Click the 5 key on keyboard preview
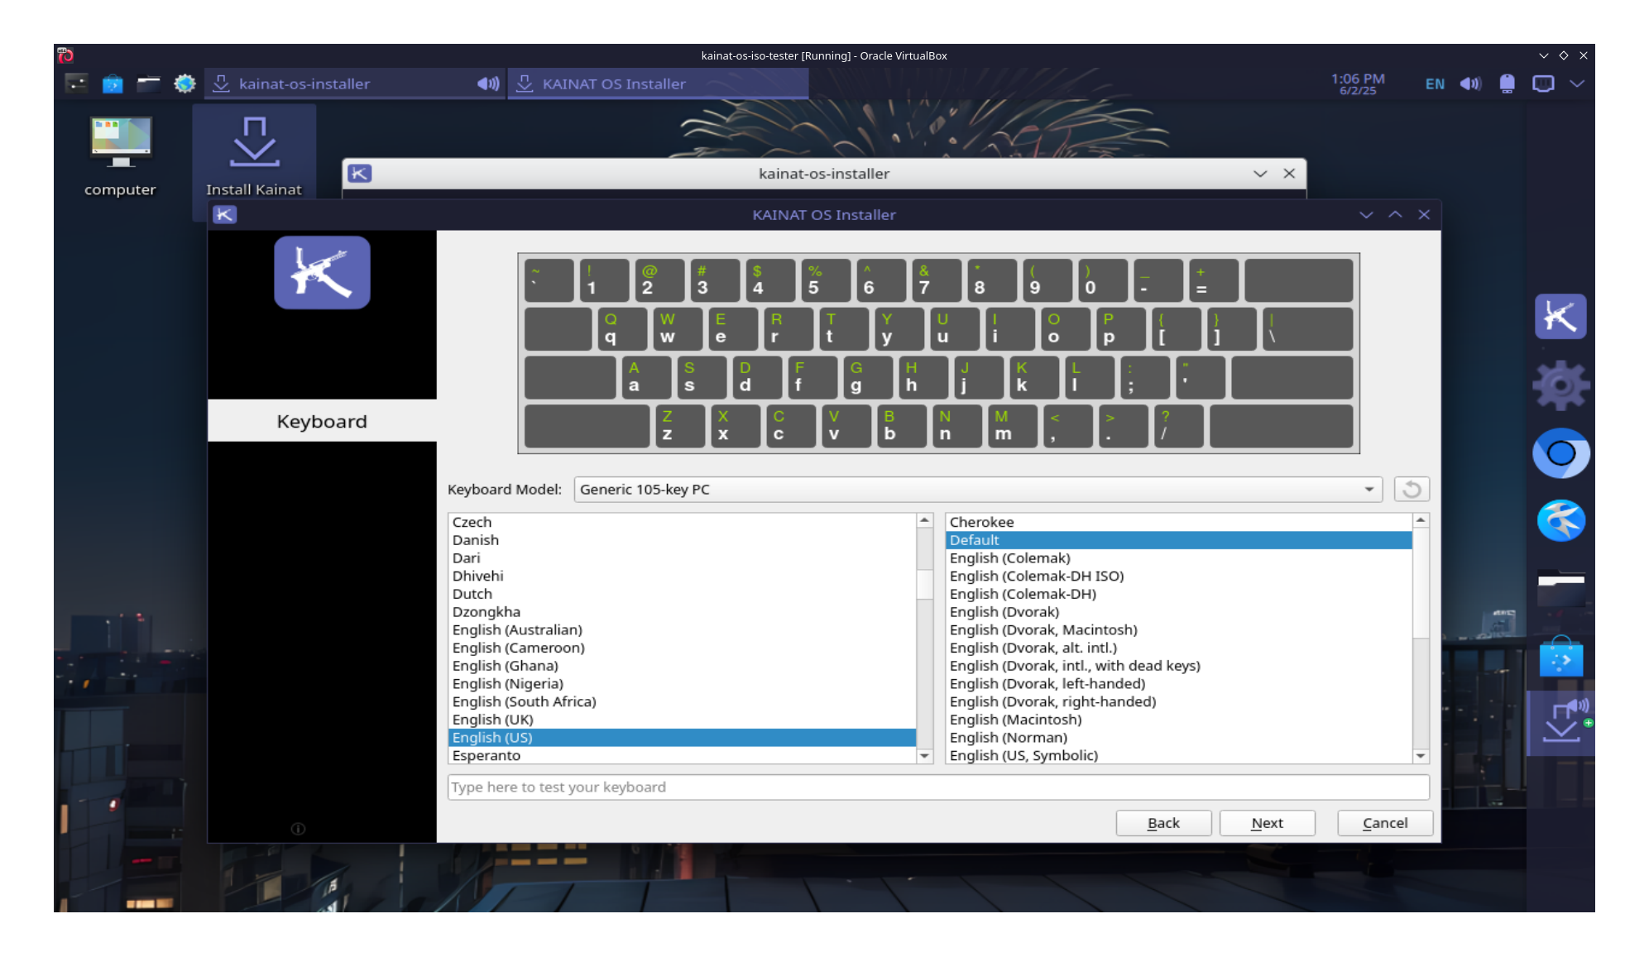Viewport: 1649px width, 976px height. coord(825,280)
